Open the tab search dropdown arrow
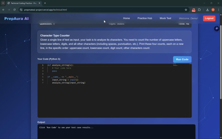The image size is (222, 139). (3, 3)
